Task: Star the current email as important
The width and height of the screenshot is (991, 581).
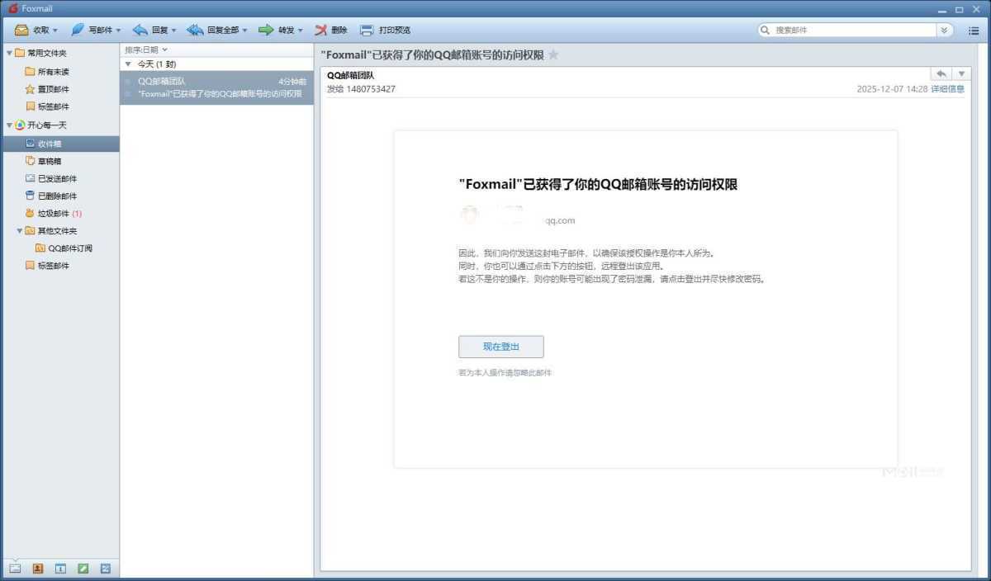Action: 553,54
